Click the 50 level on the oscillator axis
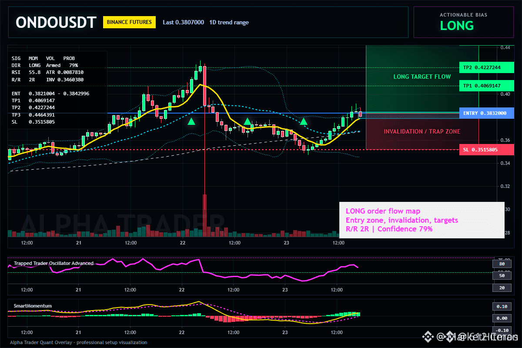 click(x=501, y=275)
